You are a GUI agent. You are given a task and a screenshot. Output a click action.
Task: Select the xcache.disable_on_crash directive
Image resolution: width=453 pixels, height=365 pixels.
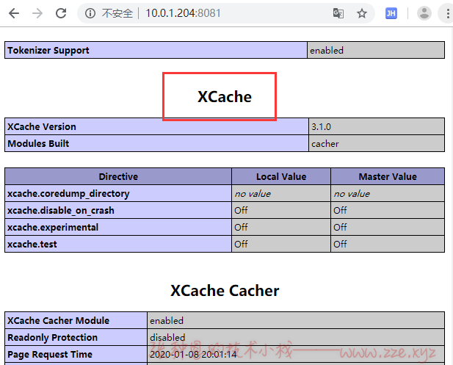coord(61,210)
